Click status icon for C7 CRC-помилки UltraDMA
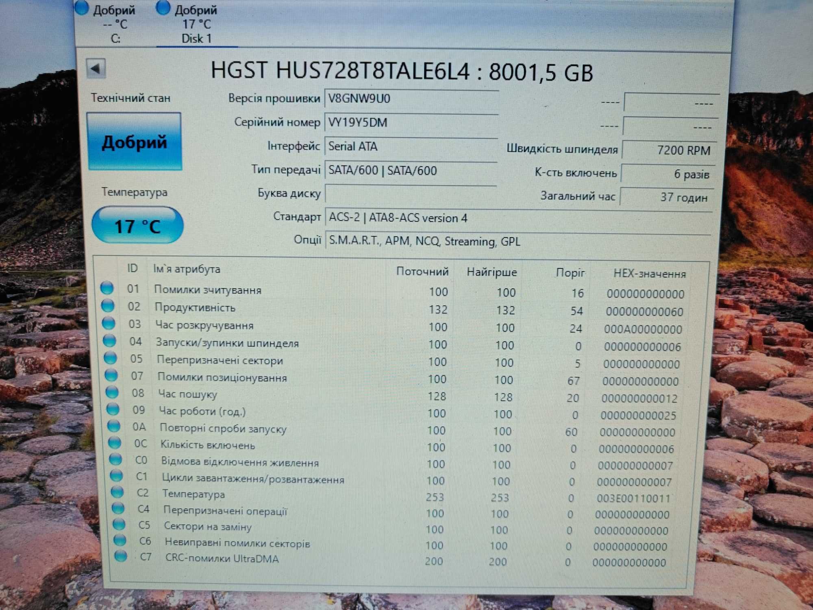This screenshot has height=610, width=813. [120, 556]
